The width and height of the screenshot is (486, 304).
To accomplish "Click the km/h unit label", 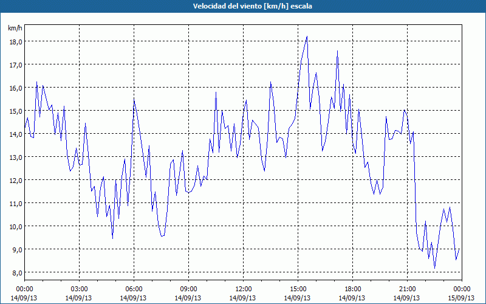I will [x=15, y=29].
